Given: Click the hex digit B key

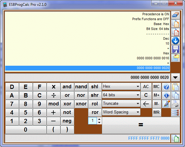Looking at the screenshot, I should 26,95.
